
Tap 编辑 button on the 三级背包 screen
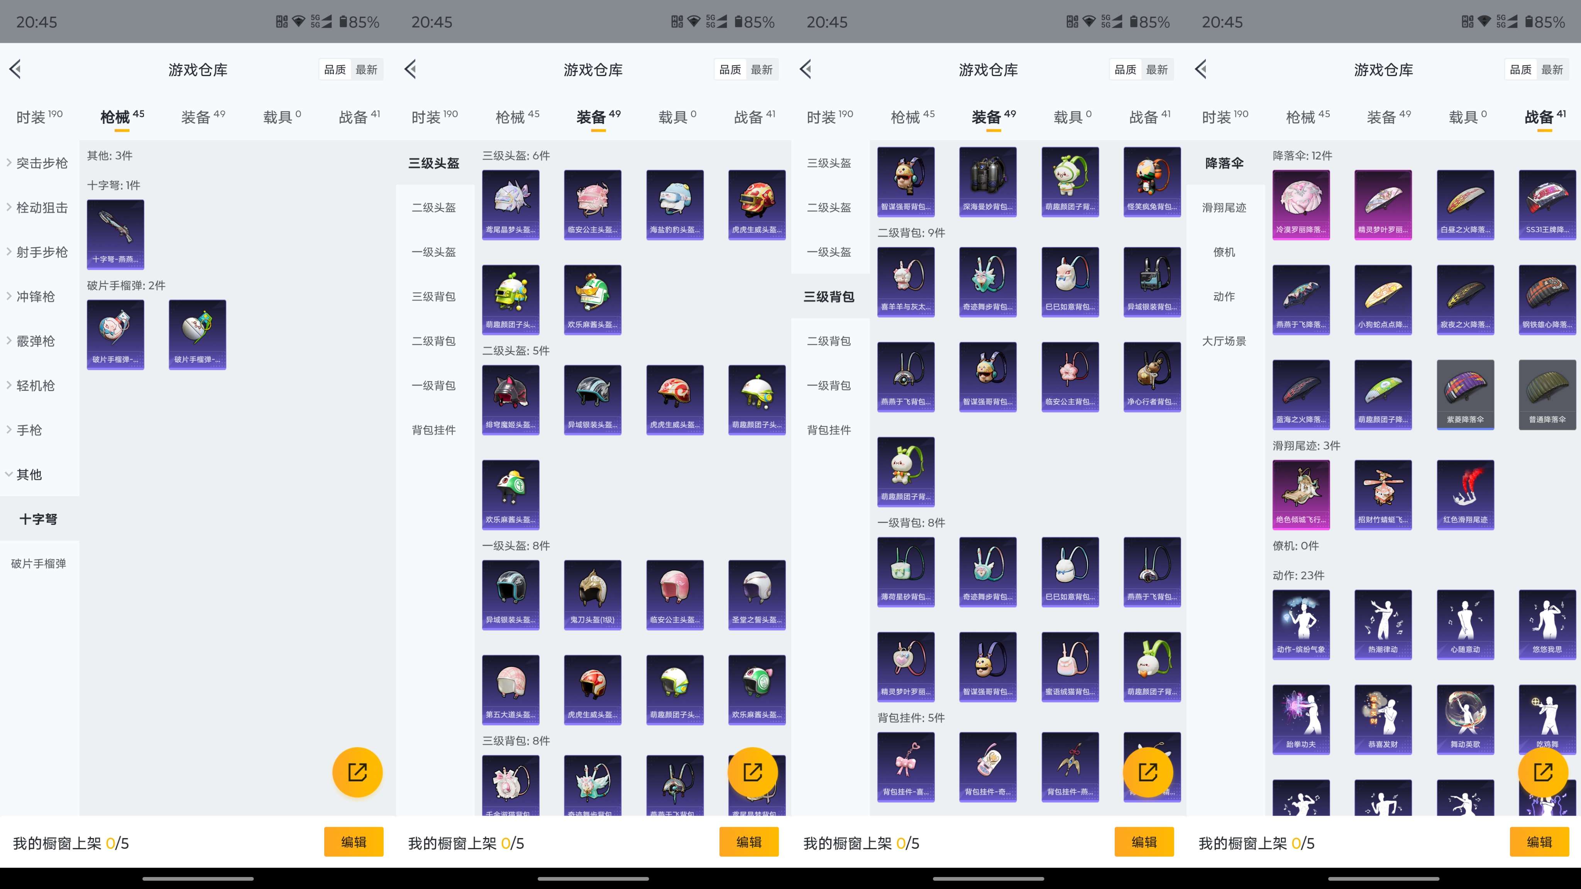(1144, 842)
